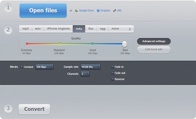Screen dimensions: 196x119
Task: Click the Channels label
Action: tap(73, 74)
